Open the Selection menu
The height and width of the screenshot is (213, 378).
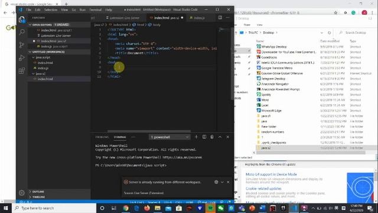point(51,9)
